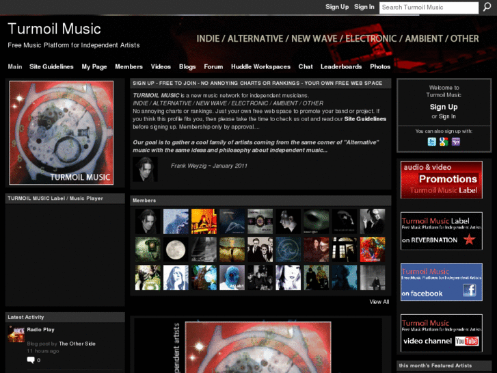This screenshot has height=373, width=497.
Task: Click the YouTube logo in the video channel banner
Action: pyautogui.click(x=467, y=342)
